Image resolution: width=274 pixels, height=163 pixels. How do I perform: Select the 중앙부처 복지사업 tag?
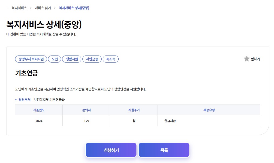tap(31, 59)
